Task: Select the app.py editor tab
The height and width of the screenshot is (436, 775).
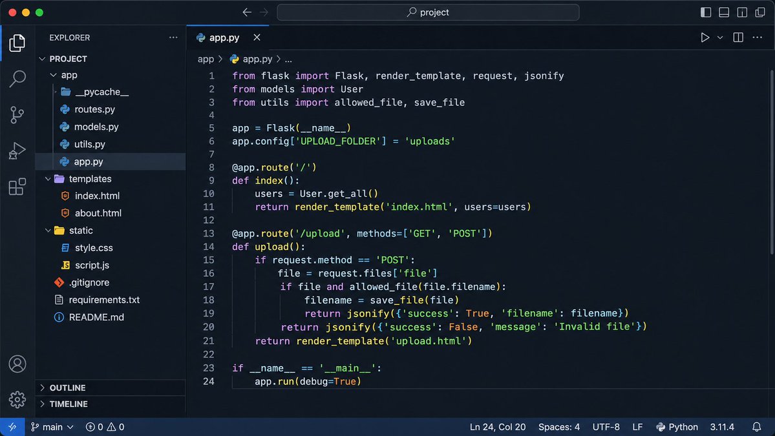Action: click(x=228, y=37)
